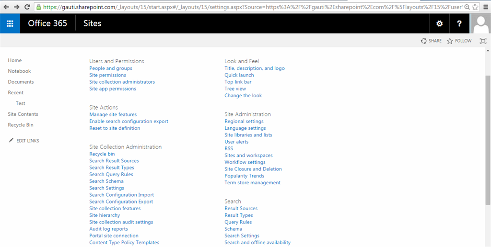491x247 pixels.
Task: Open Manage site features link
Action: tap(113, 114)
